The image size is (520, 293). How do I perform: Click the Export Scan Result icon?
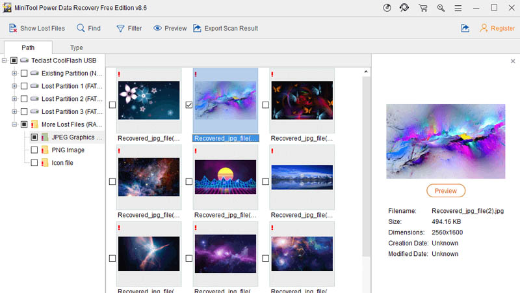198,28
